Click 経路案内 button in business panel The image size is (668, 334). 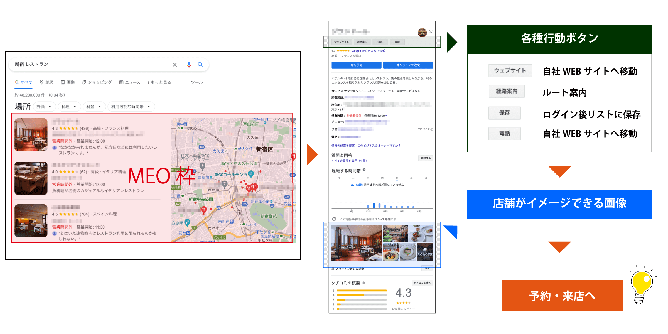[x=362, y=42]
